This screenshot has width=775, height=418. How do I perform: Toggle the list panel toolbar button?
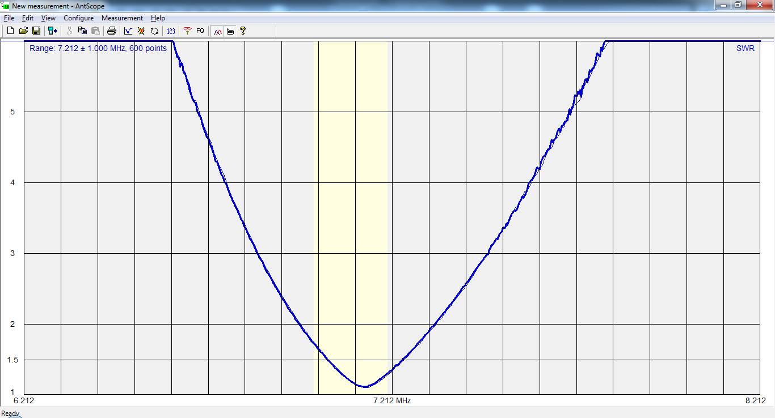(x=230, y=31)
